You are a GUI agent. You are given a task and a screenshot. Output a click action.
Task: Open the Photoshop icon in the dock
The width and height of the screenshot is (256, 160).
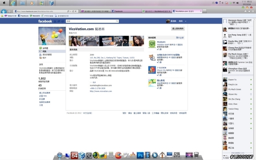pyautogui.click(x=140, y=155)
